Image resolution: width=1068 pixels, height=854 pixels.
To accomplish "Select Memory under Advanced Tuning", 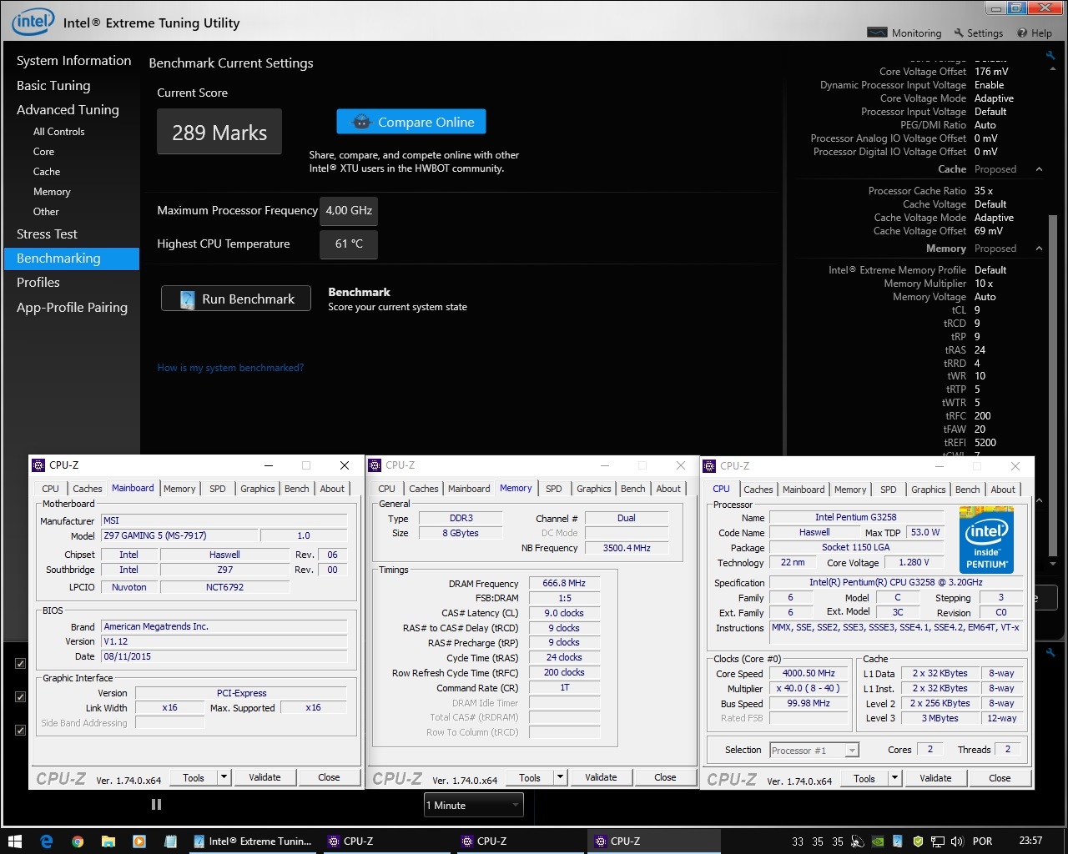I will point(52,192).
